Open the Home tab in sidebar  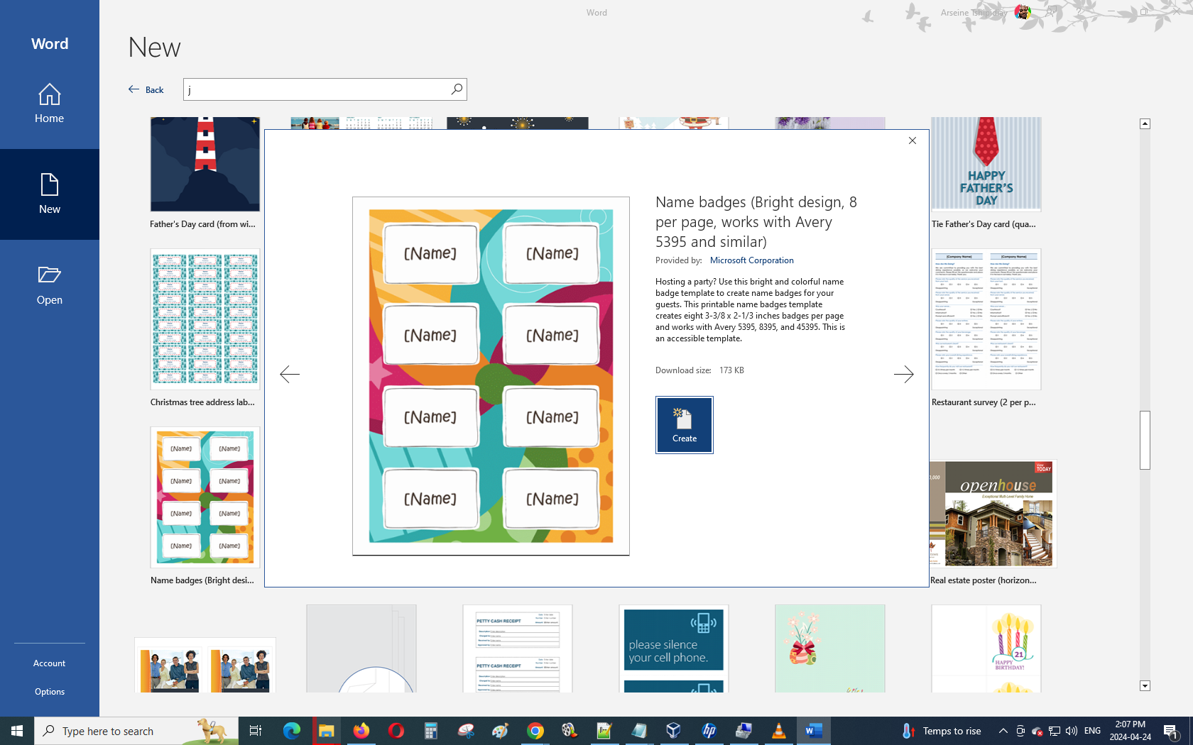tap(50, 104)
